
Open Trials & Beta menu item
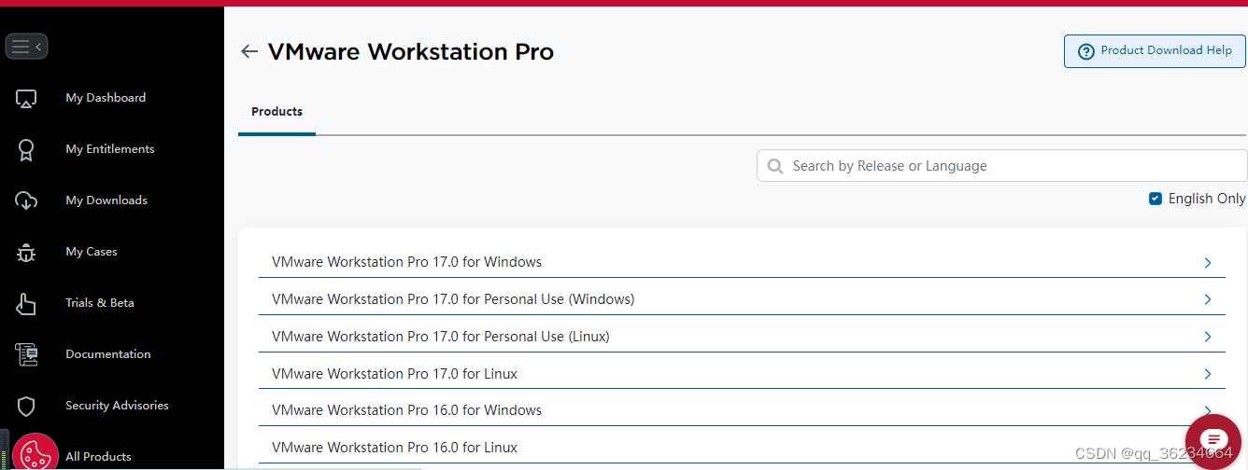tap(100, 303)
